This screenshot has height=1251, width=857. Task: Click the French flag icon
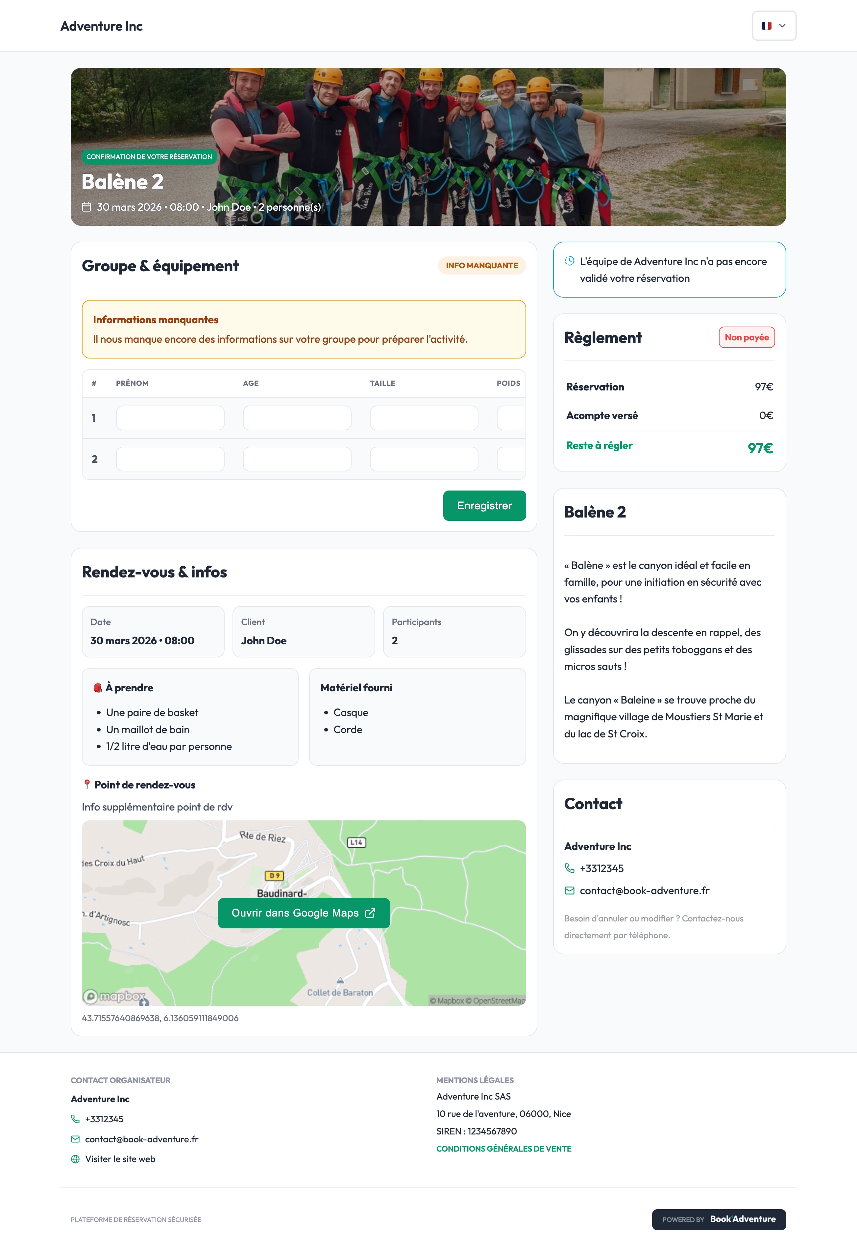767,25
